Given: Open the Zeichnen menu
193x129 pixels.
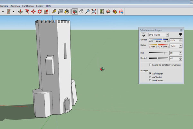Looking at the screenshot, I should pos(15,6).
